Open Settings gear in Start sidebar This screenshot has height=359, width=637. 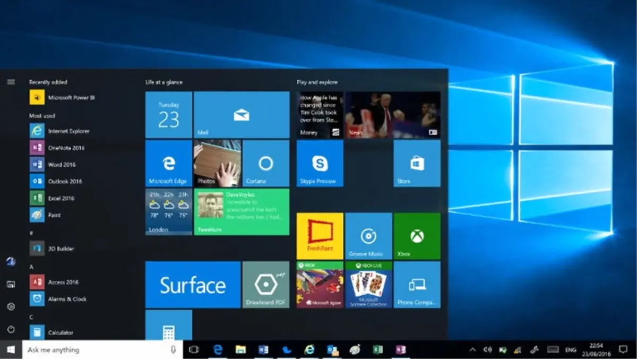(x=11, y=306)
